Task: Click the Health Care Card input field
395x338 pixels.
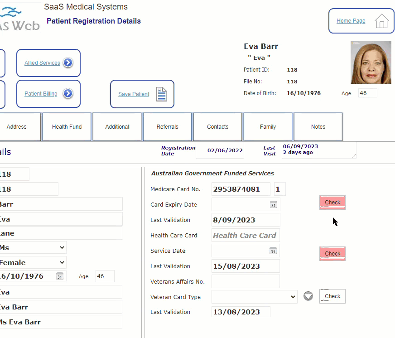Action: pos(246,236)
